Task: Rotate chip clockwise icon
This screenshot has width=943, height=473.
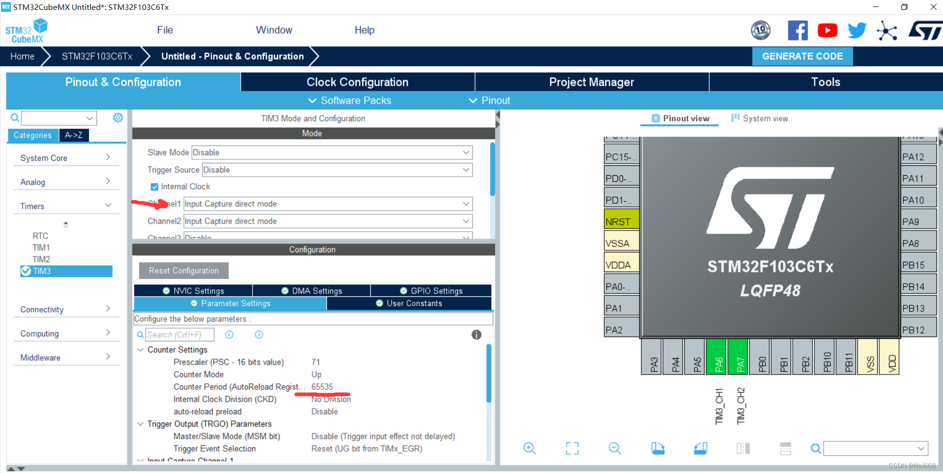Action: point(658,448)
